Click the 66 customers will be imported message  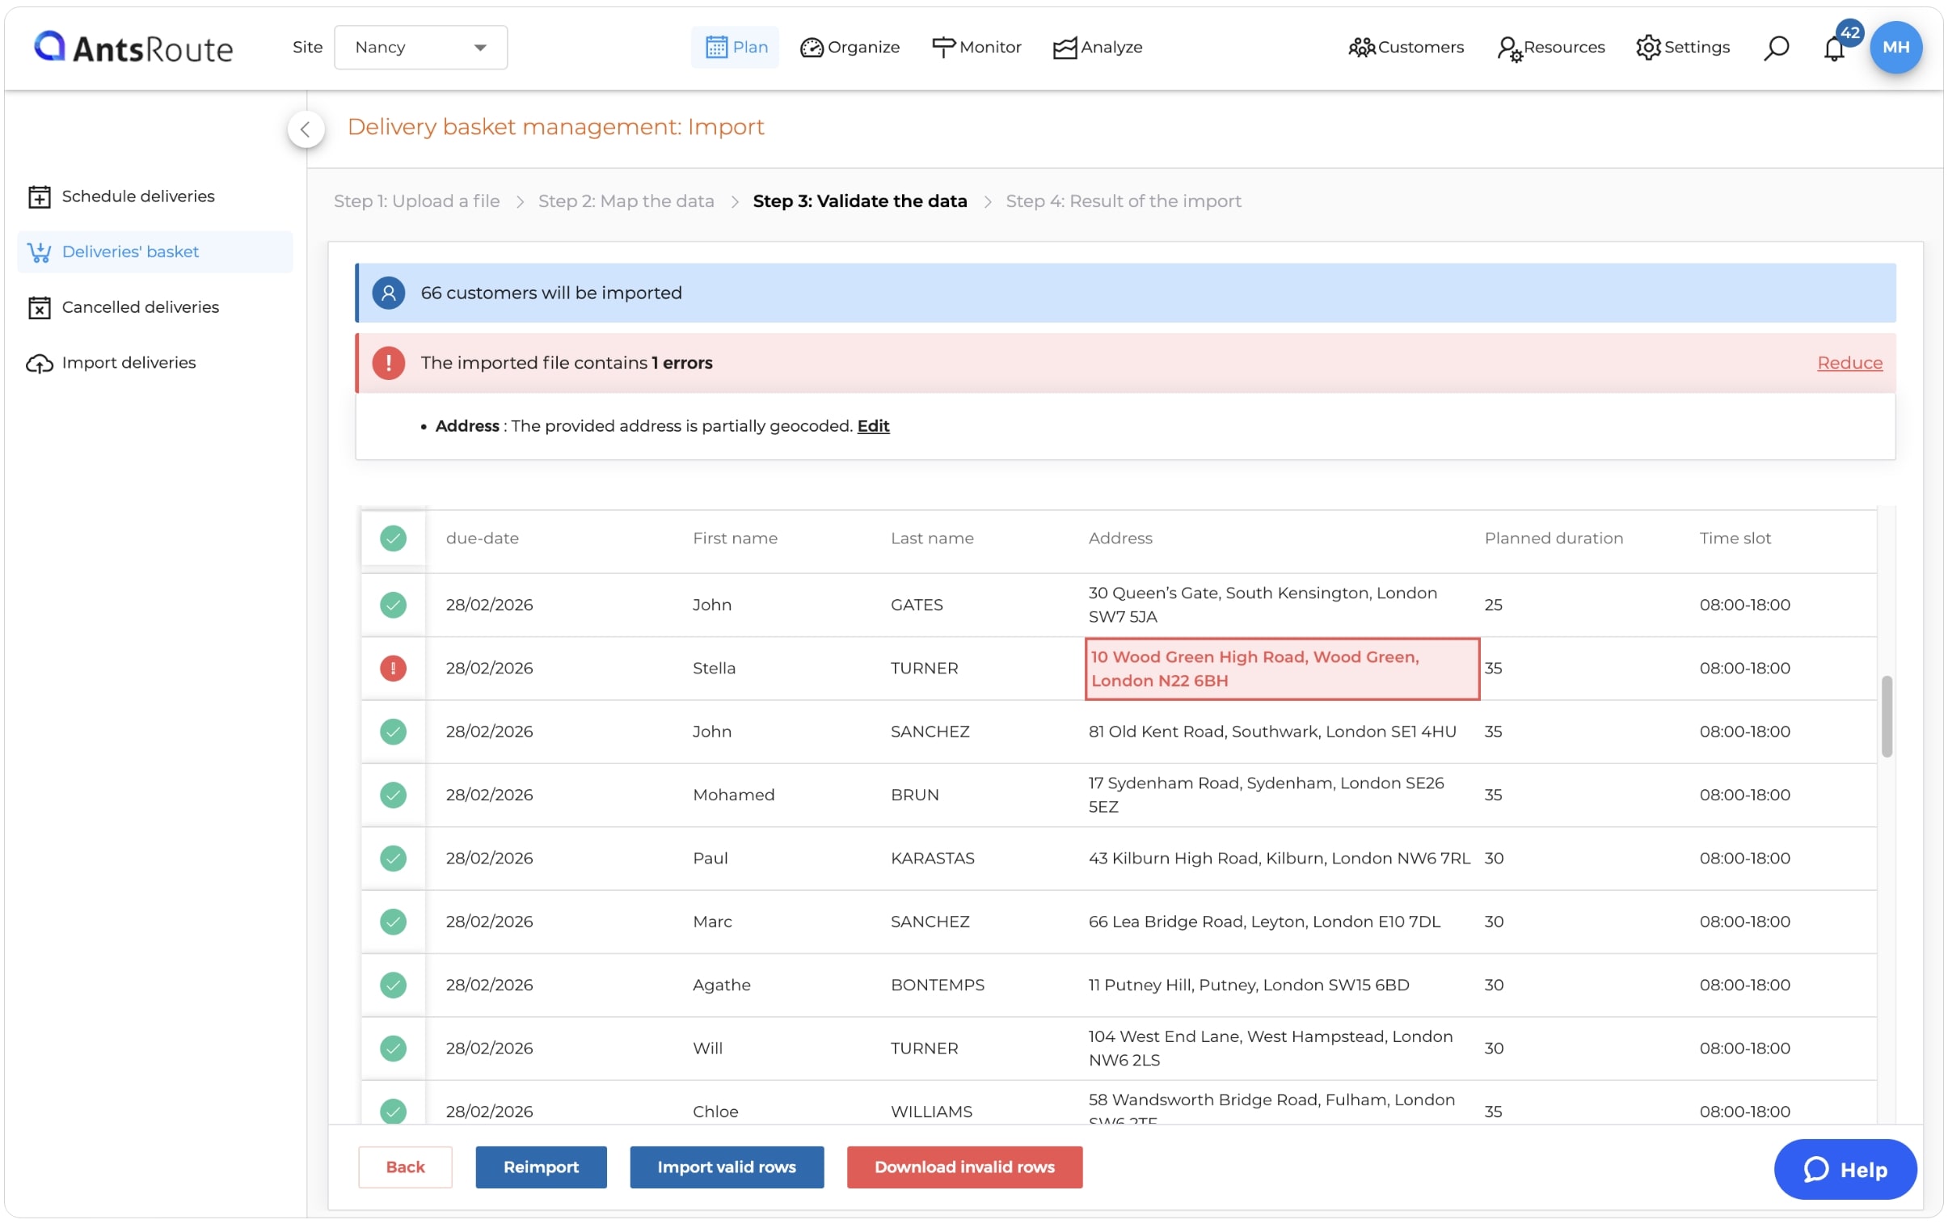pos(551,293)
